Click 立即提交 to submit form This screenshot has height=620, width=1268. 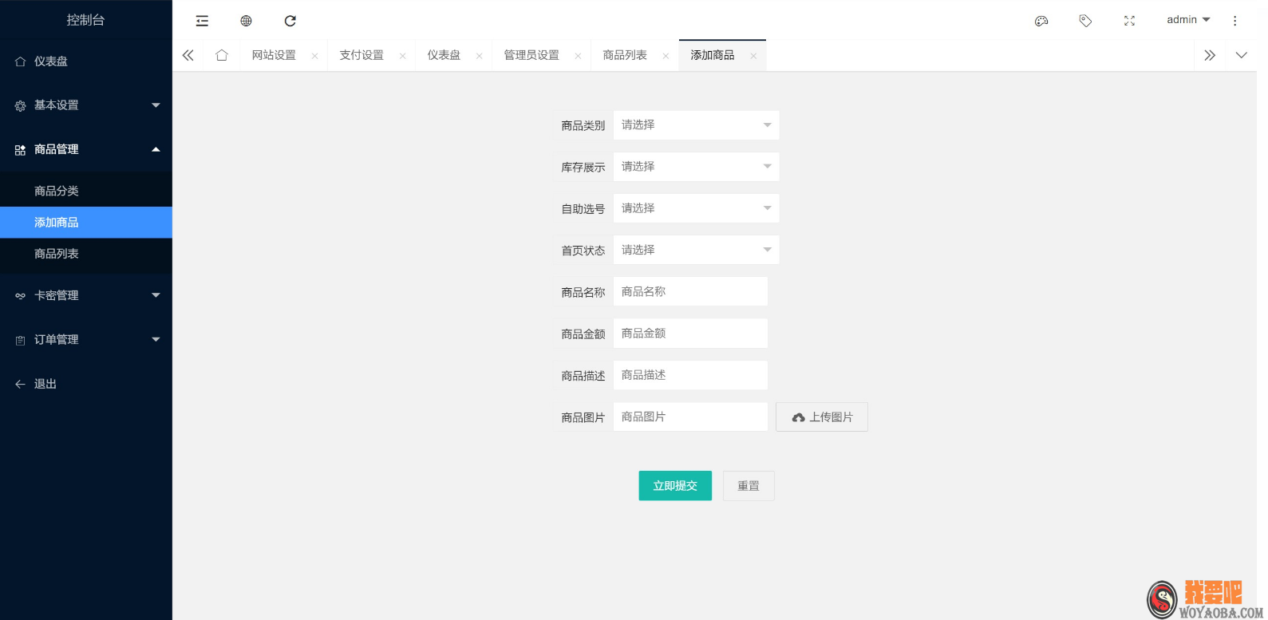click(675, 486)
